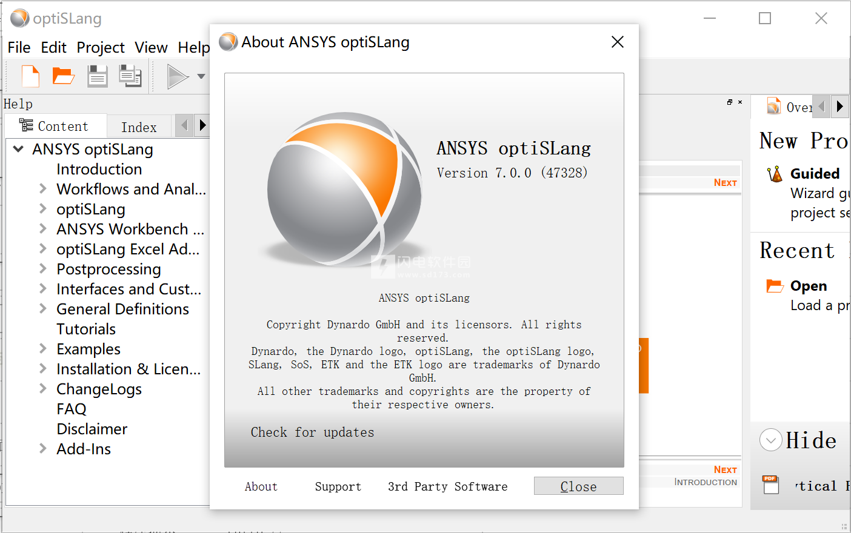Click the Open project folder icon
The width and height of the screenshot is (851, 533).
click(x=64, y=76)
